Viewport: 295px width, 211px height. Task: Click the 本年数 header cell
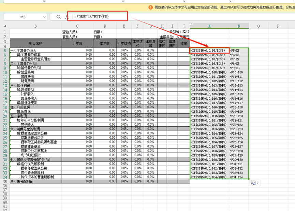click(105, 43)
